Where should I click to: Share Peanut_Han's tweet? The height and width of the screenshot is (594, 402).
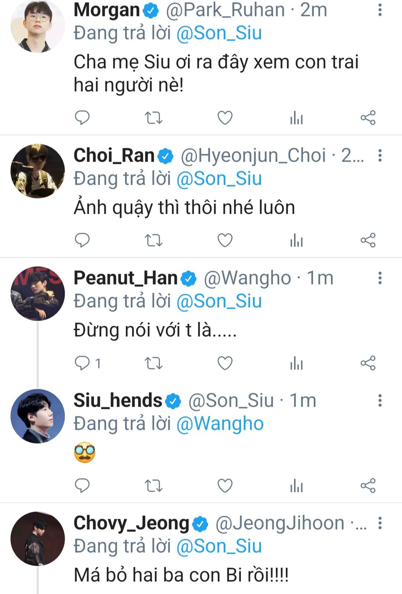point(368,363)
